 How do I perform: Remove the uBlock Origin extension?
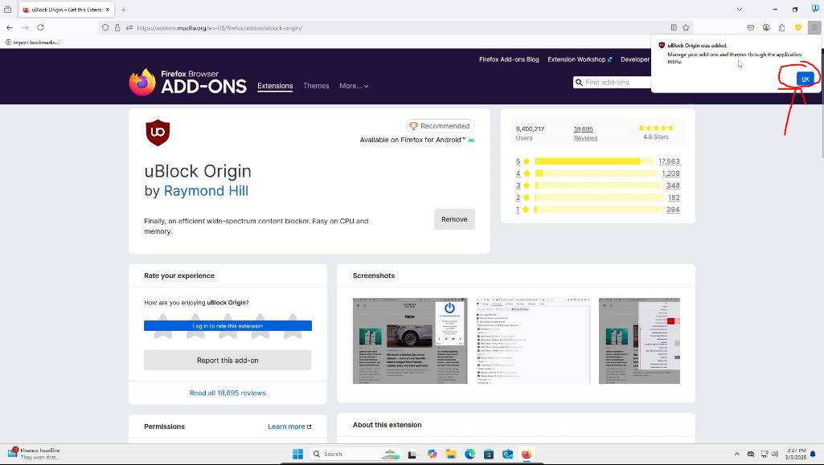point(454,219)
